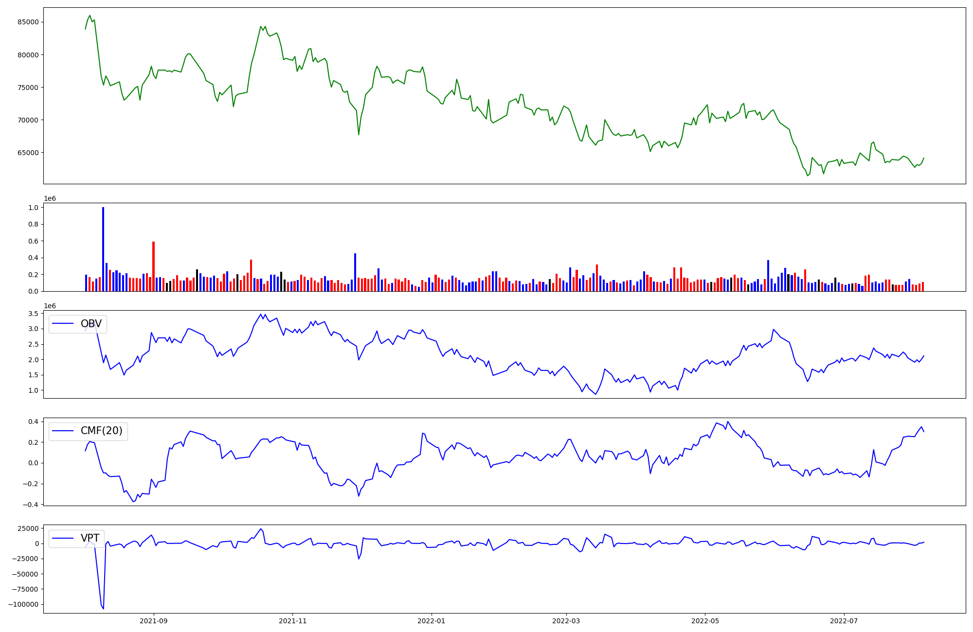Click the 65000 price axis tick label
This screenshot has height=632, width=973.
[x=28, y=153]
